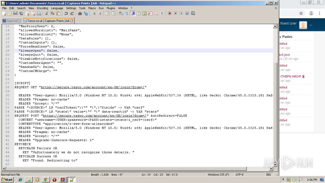Close the current file via toolbar Close icon

click(27, 13)
